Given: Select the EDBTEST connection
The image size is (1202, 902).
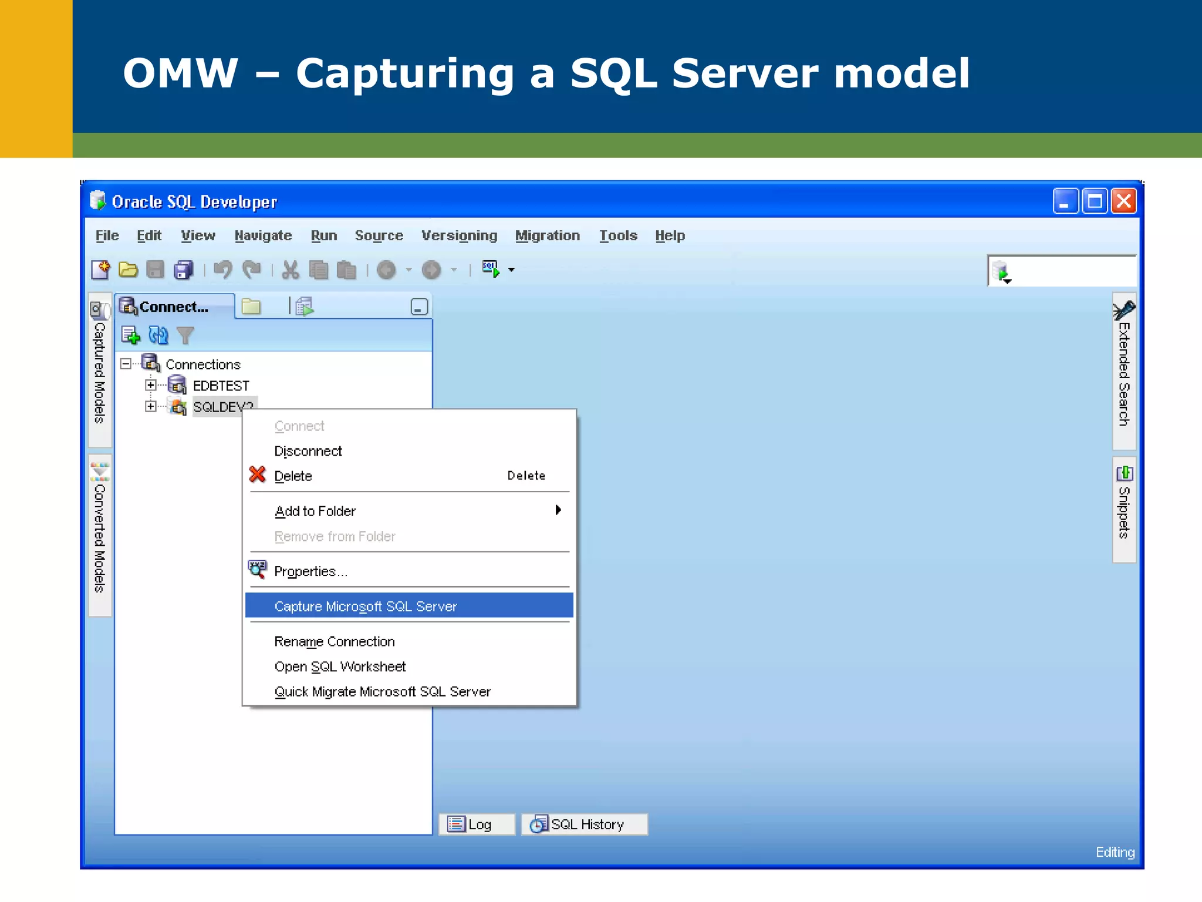Looking at the screenshot, I should pos(221,386).
